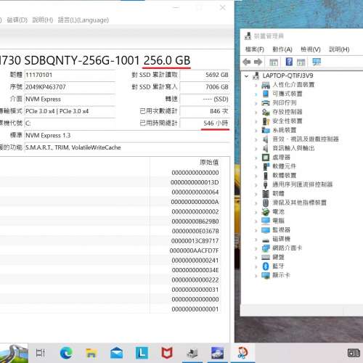The image size is (363, 363).
Task: Click transfer mode PCIe 3.0 x4 field
Action: coord(70,111)
